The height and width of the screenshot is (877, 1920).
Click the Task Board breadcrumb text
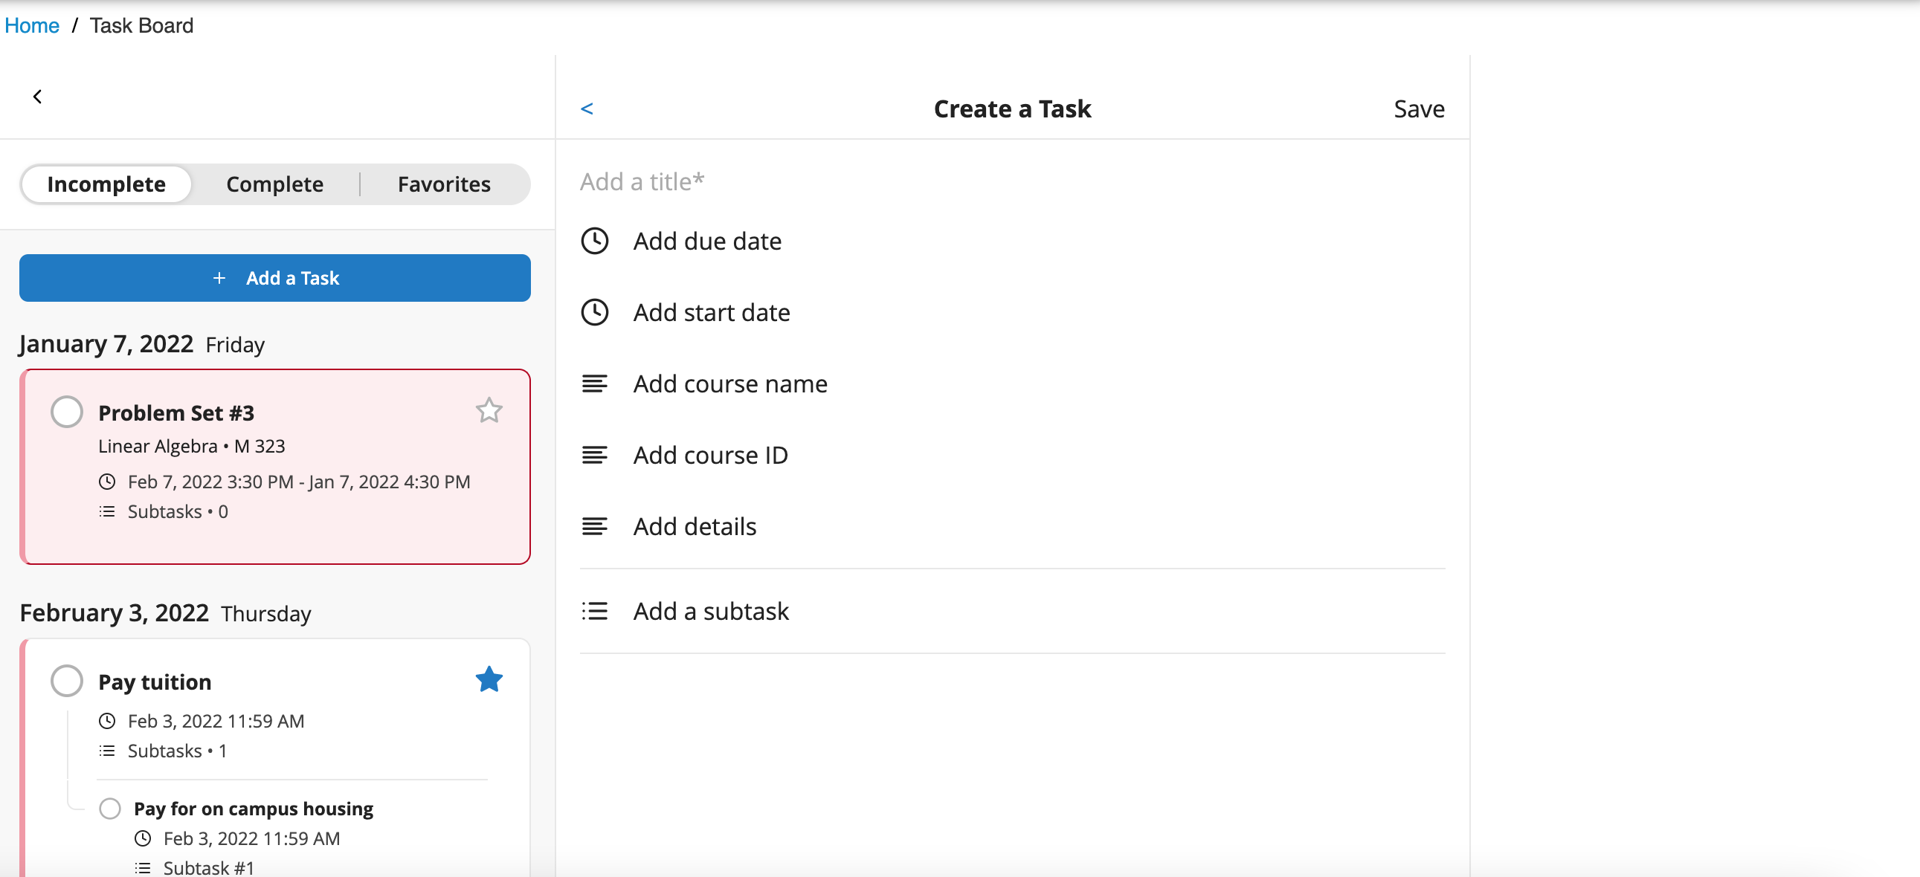tap(141, 25)
